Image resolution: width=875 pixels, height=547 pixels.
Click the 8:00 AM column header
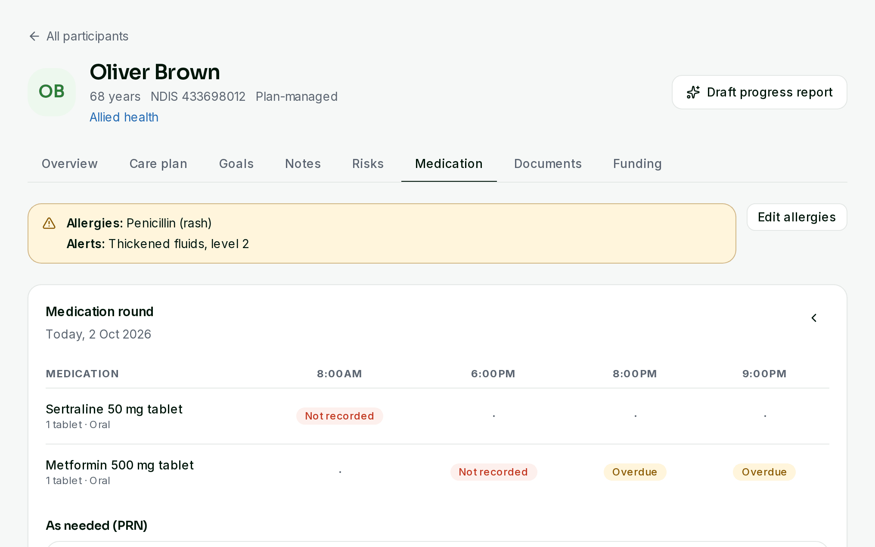[340, 374]
